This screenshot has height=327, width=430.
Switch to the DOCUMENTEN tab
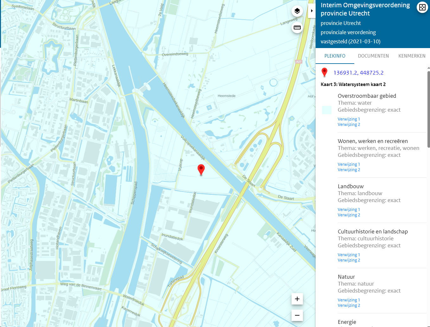click(x=373, y=56)
